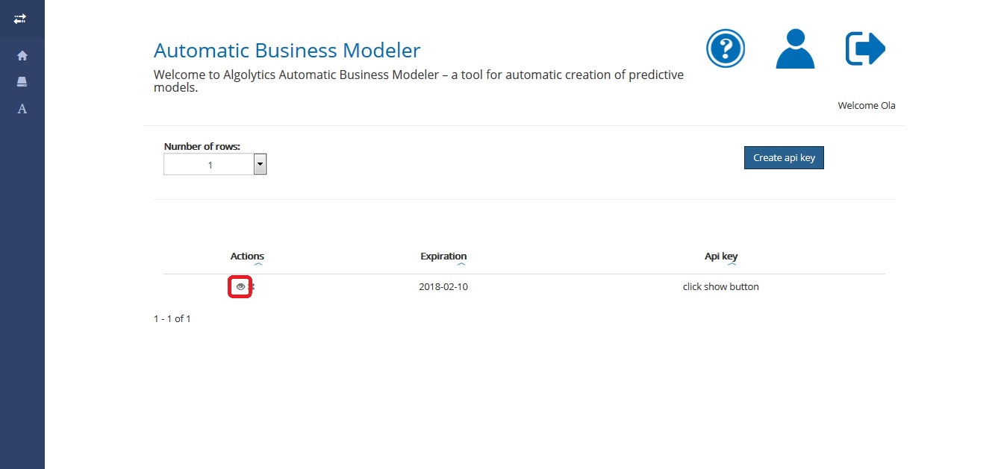The height and width of the screenshot is (469, 1004).
Task: Sort by the Api key column arrow
Action: click(x=732, y=264)
